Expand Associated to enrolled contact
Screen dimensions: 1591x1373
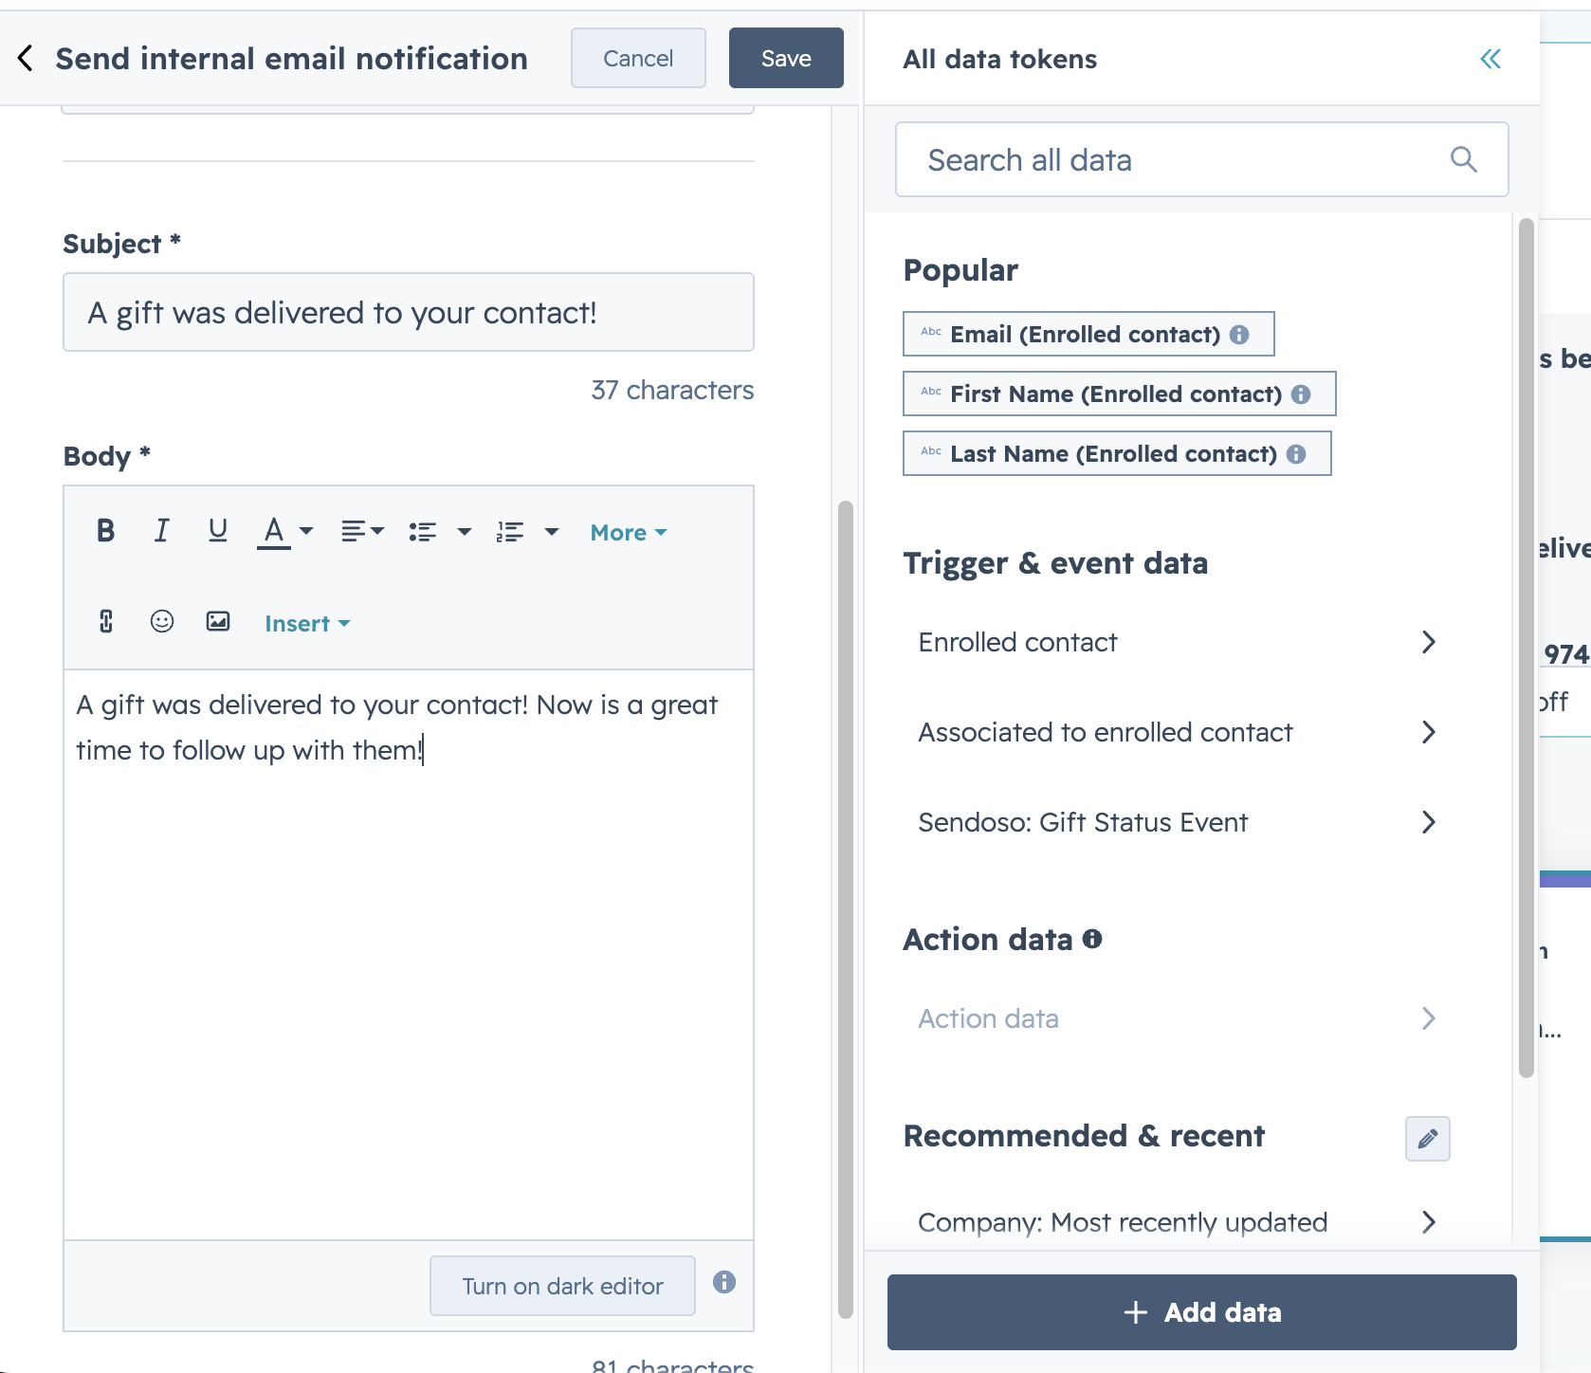(1176, 732)
